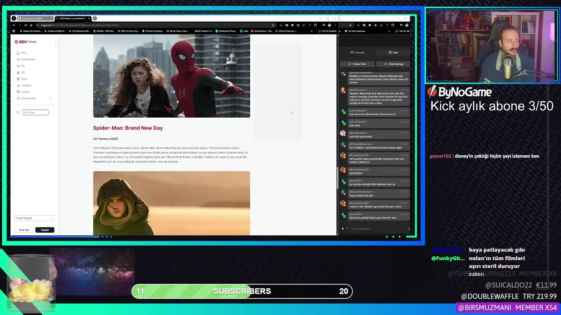Open the eShop-Prices.com bookmark
The width and height of the screenshot is (561, 315).
286,31
